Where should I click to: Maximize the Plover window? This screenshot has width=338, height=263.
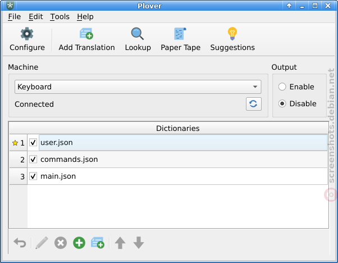pos(315,6)
